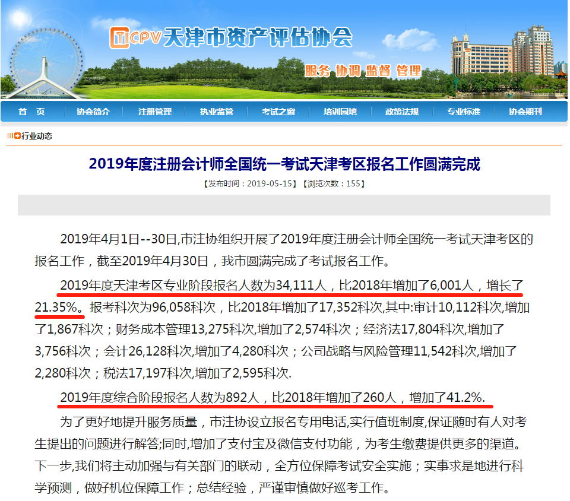Image resolution: width=570 pixels, height=501 pixels.
Task: Click the 服务 协调 监督 管理 slogan
Action: [x=363, y=71]
